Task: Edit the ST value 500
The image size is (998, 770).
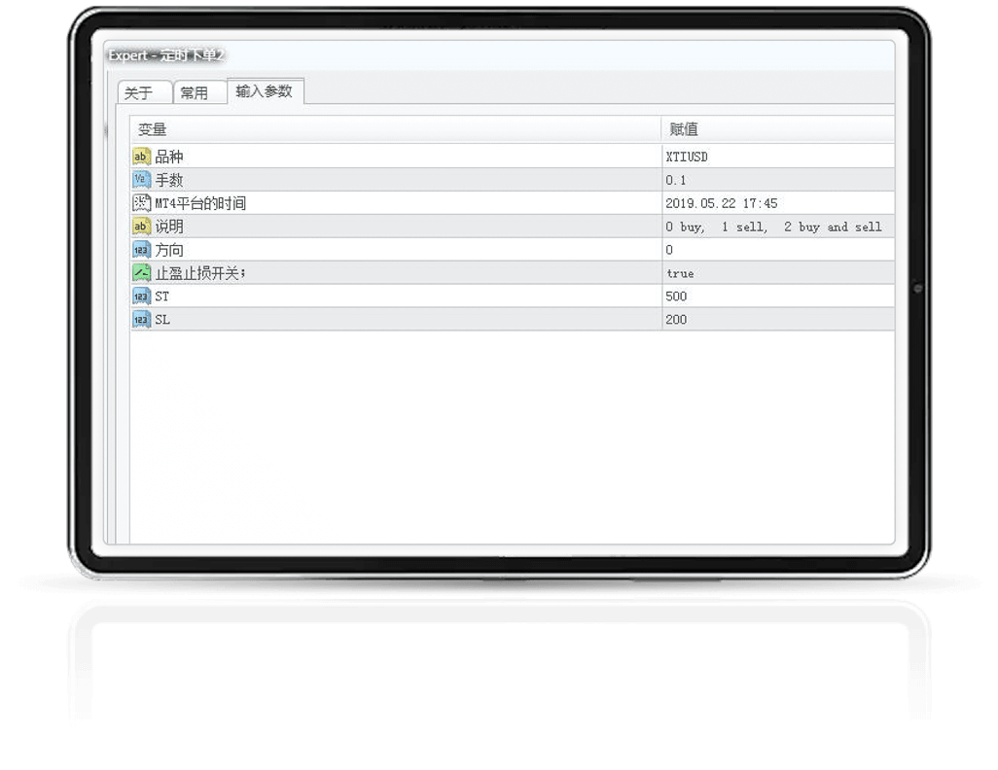Action: click(x=778, y=297)
